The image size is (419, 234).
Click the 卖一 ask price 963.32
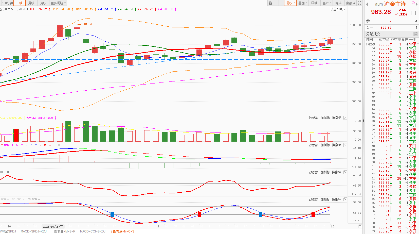[x=386, y=21]
